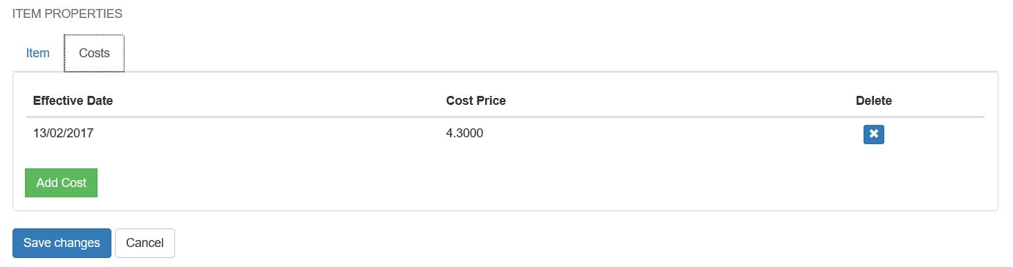The width and height of the screenshot is (1013, 267).
Task: Delete the 13/02/2017 cost entry
Action: [x=873, y=134]
